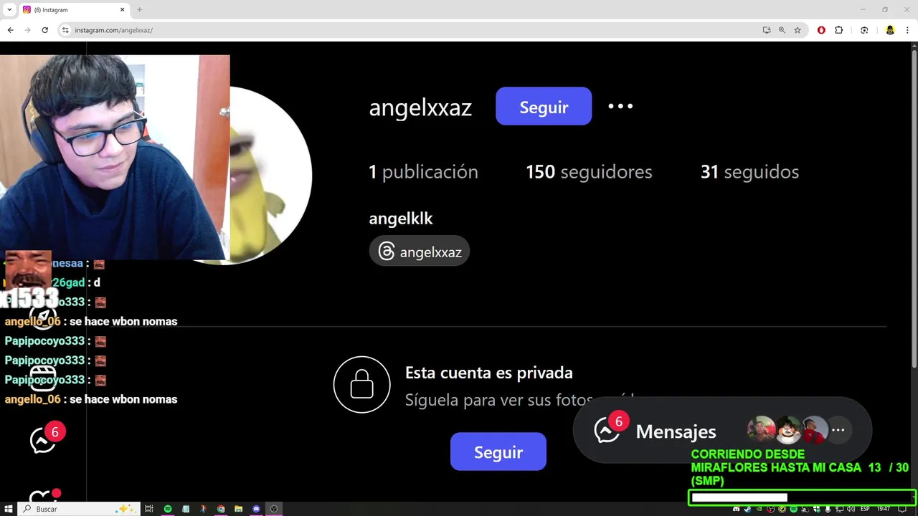918x516 pixels.
Task: Open the Windows Start menu
Action: pos(9,509)
